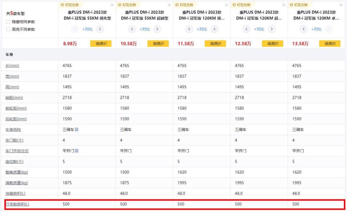Move 8.98万 model column left with arrow
Viewport: 347px width, 211px height.
coord(74,29)
